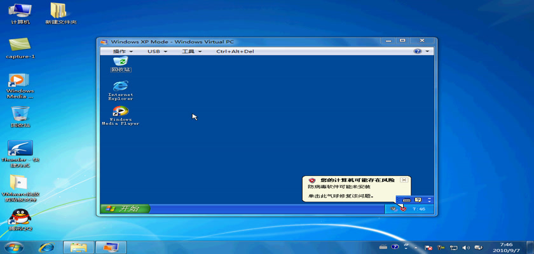Open the help dropdown in Virtual PC toolbar

coord(421,51)
